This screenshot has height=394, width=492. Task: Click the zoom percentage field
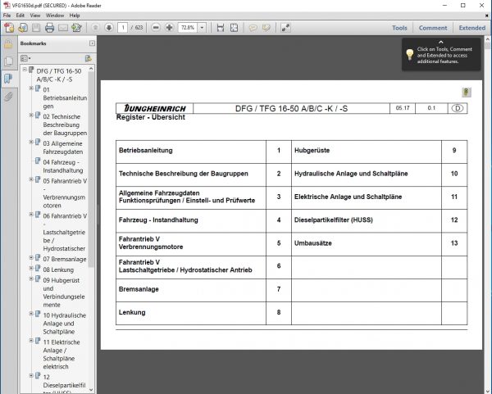pos(188,28)
